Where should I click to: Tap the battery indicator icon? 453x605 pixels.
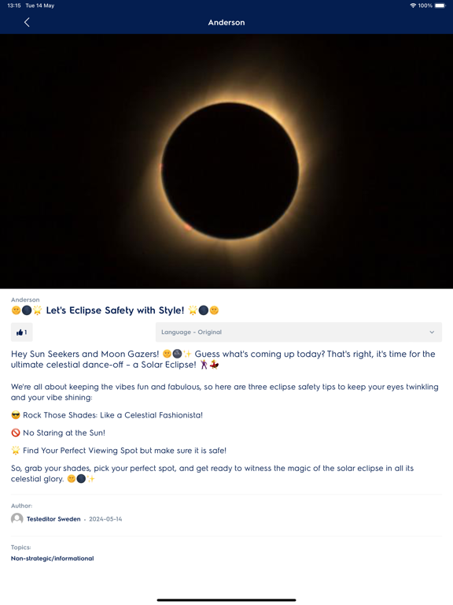tap(440, 6)
